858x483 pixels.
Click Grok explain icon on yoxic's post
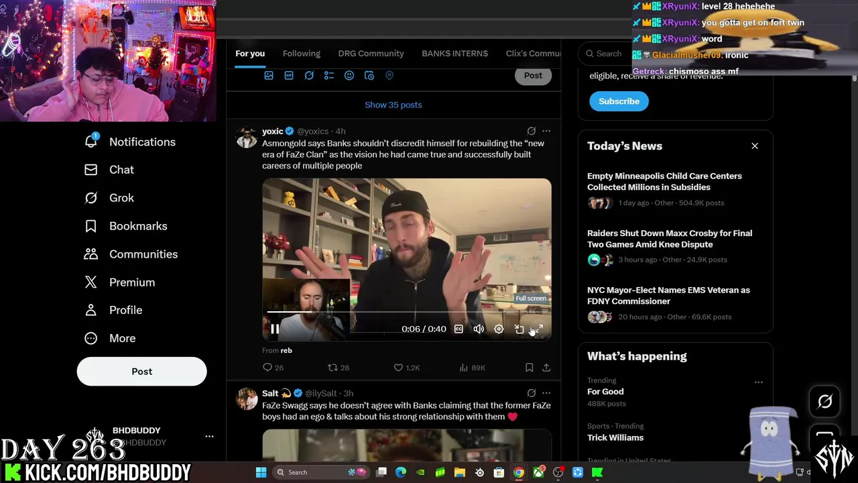pos(531,131)
